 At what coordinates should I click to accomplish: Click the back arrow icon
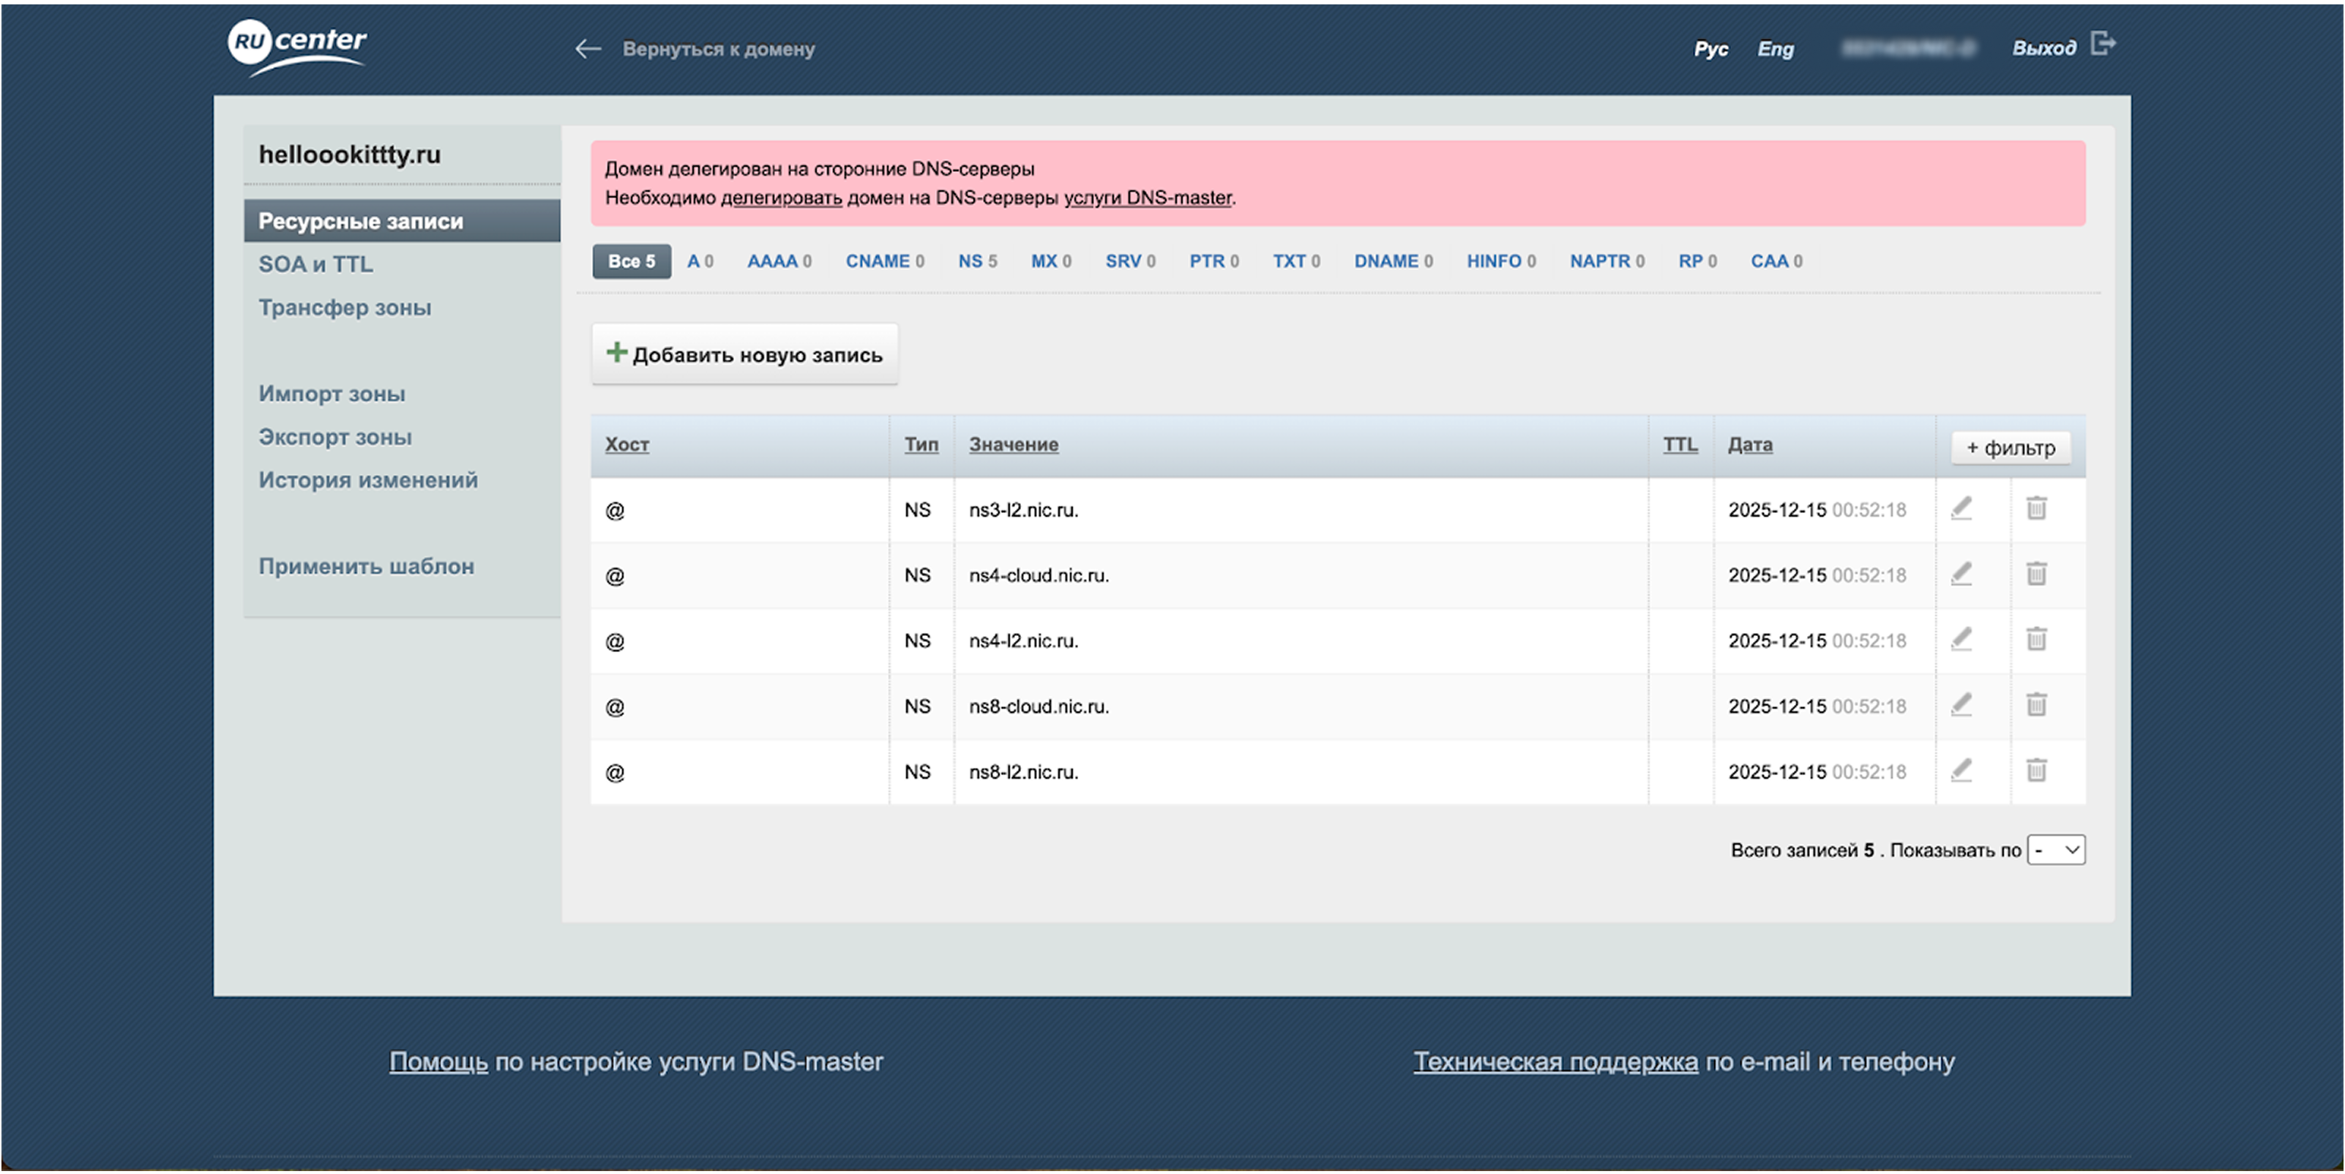click(x=588, y=49)
